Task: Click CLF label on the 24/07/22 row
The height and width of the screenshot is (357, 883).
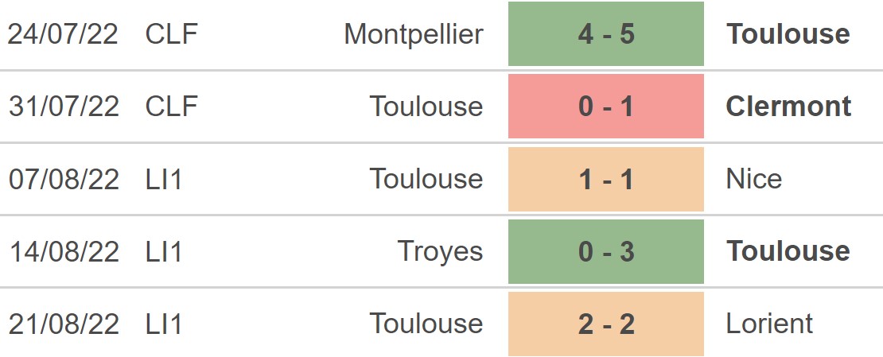Action: (x=171, y=34)
